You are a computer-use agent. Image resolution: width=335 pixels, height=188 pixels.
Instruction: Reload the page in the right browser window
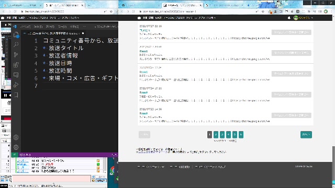click(133, 11)
